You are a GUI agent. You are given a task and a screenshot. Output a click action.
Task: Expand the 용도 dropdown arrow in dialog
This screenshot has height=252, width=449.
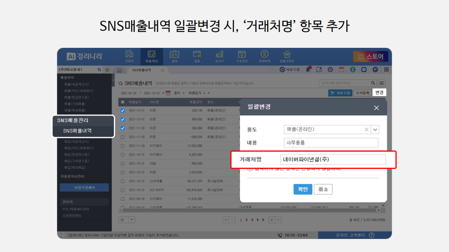[x=375, y=129]
